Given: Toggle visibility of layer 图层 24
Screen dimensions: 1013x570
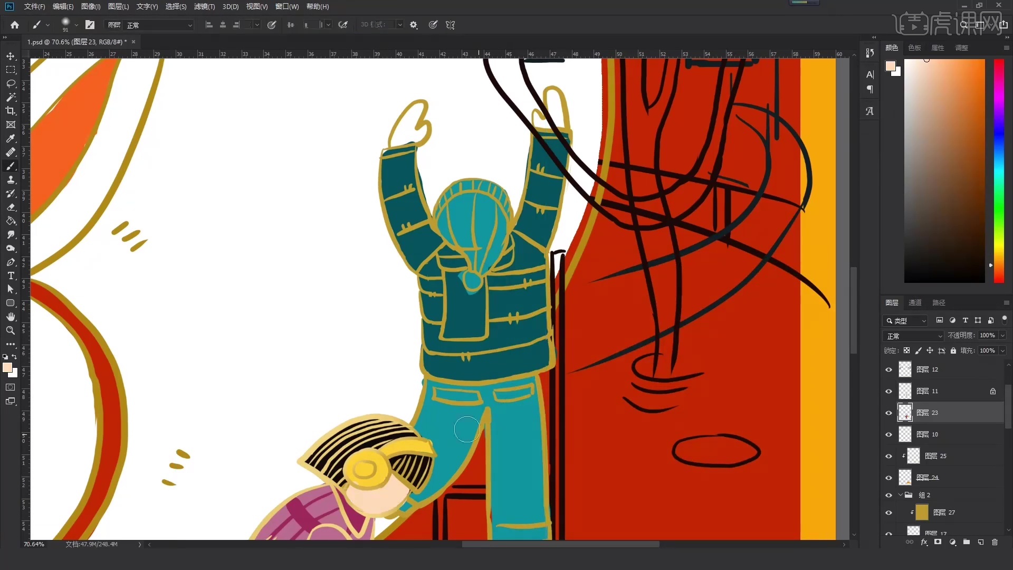Looking at the screenshot, I should (889, 478).
